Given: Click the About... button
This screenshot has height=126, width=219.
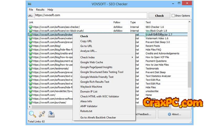Looking at the screenshot, I should click(x=174, y=114).
